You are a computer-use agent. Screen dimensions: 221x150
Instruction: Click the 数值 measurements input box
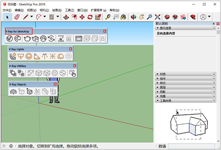pyautogui.click(x=192, y=146)
